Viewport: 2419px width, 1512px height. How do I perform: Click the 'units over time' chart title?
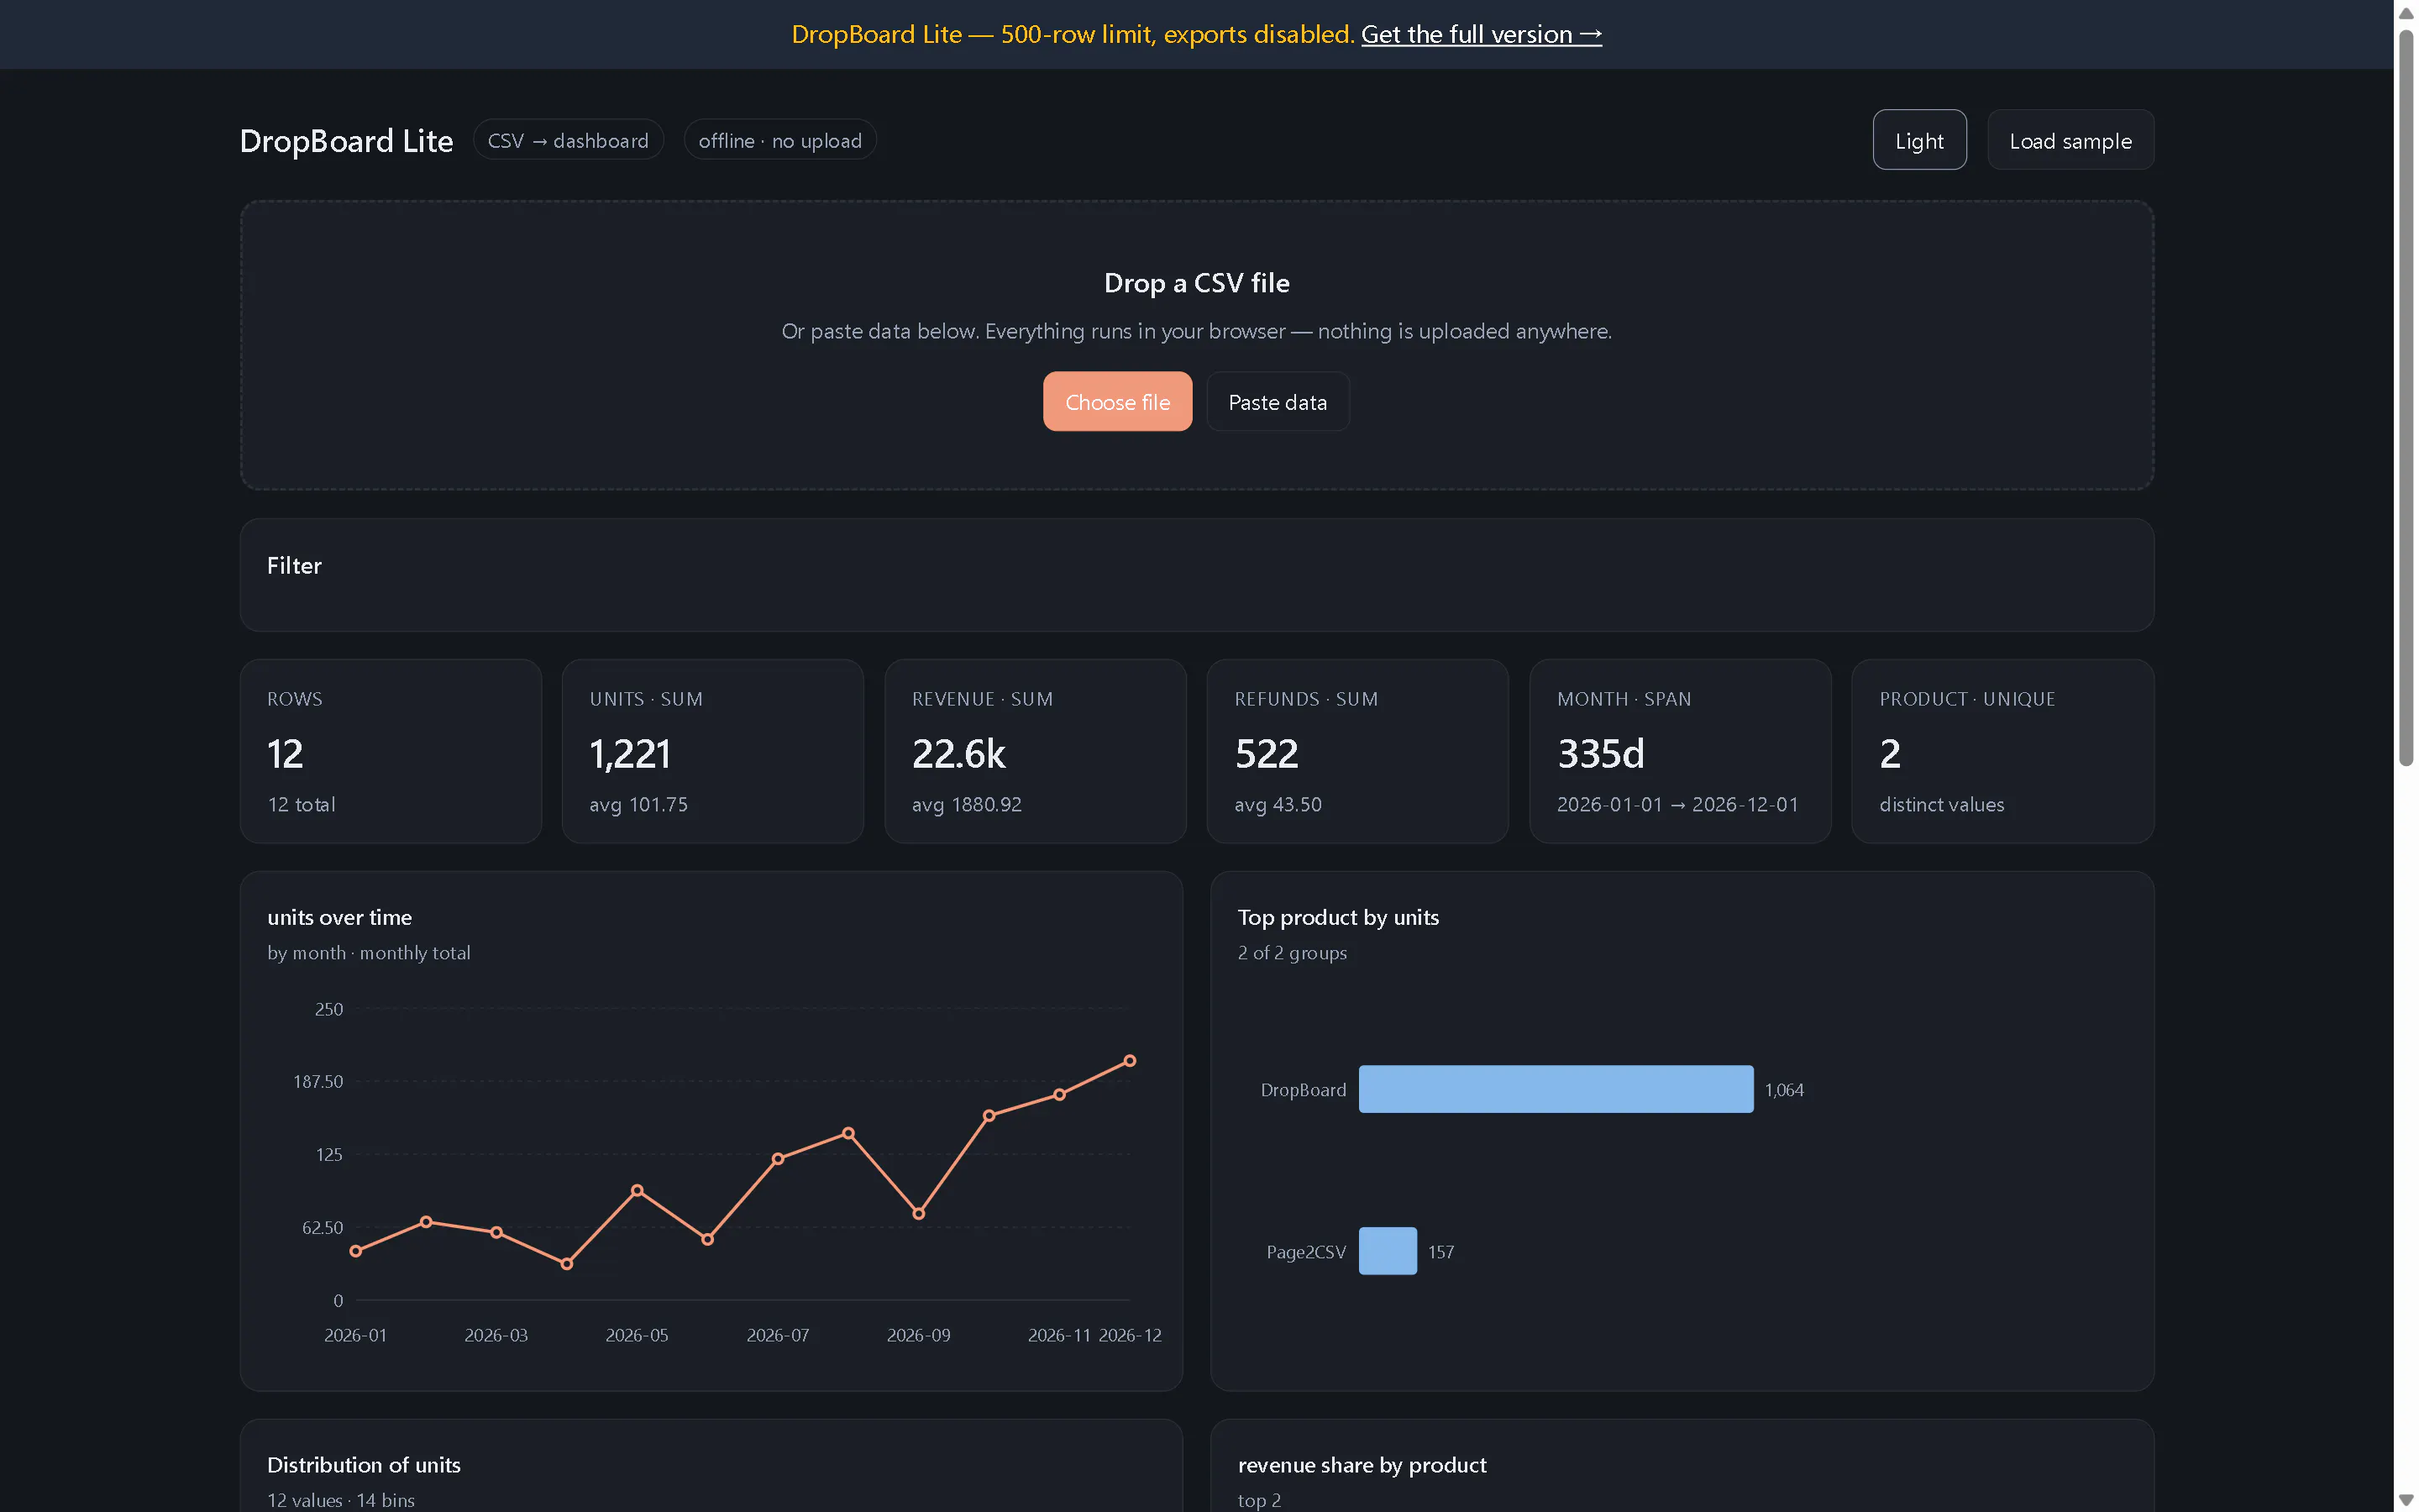tap(338, 917)
